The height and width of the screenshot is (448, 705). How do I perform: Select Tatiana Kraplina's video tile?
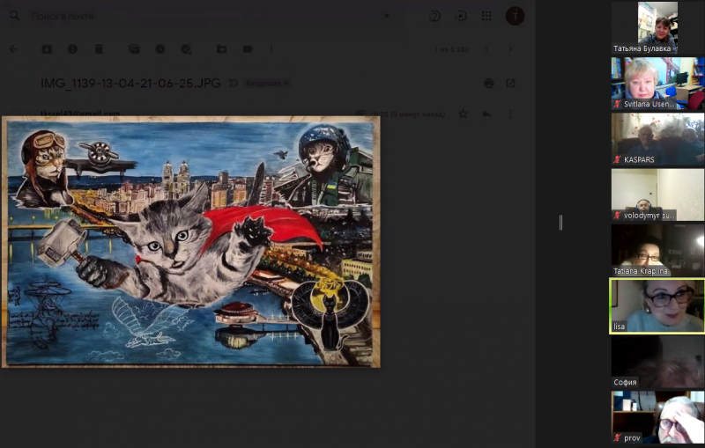tap(657, 251)
